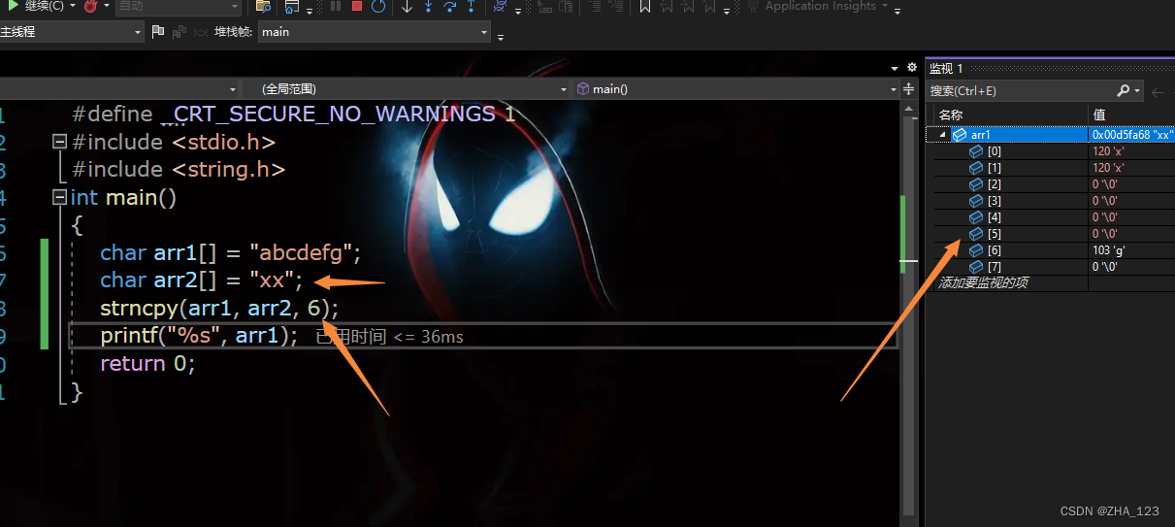Click the gear settings icon above editor

click(911, 68)
